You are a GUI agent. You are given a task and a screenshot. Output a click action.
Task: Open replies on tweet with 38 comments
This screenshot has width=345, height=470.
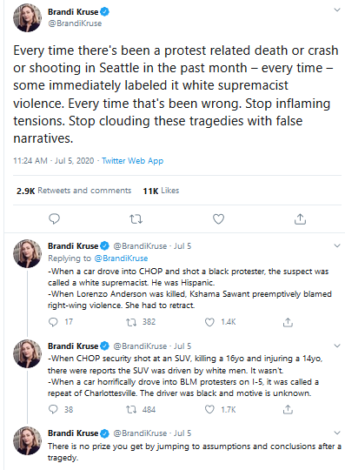(x=53, y=409)
